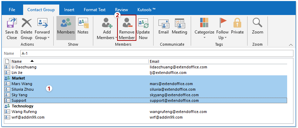
Task: Click support@extendoffice.com email cell
Action: tap(174, 100)
